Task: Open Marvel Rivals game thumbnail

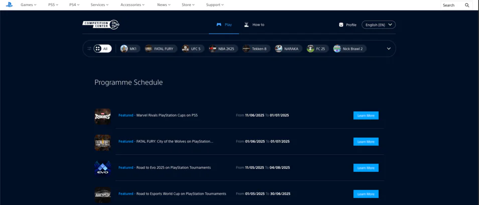Action: [x=102, y=117]
